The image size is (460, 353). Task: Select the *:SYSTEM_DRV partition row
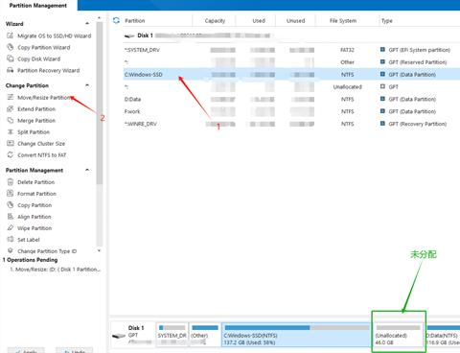tap(291, 50)
